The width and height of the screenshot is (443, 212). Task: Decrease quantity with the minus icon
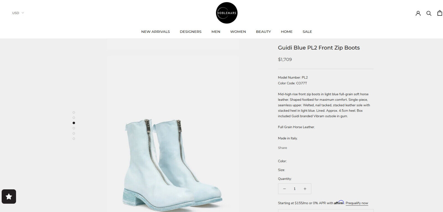click(x=284, y=189)
